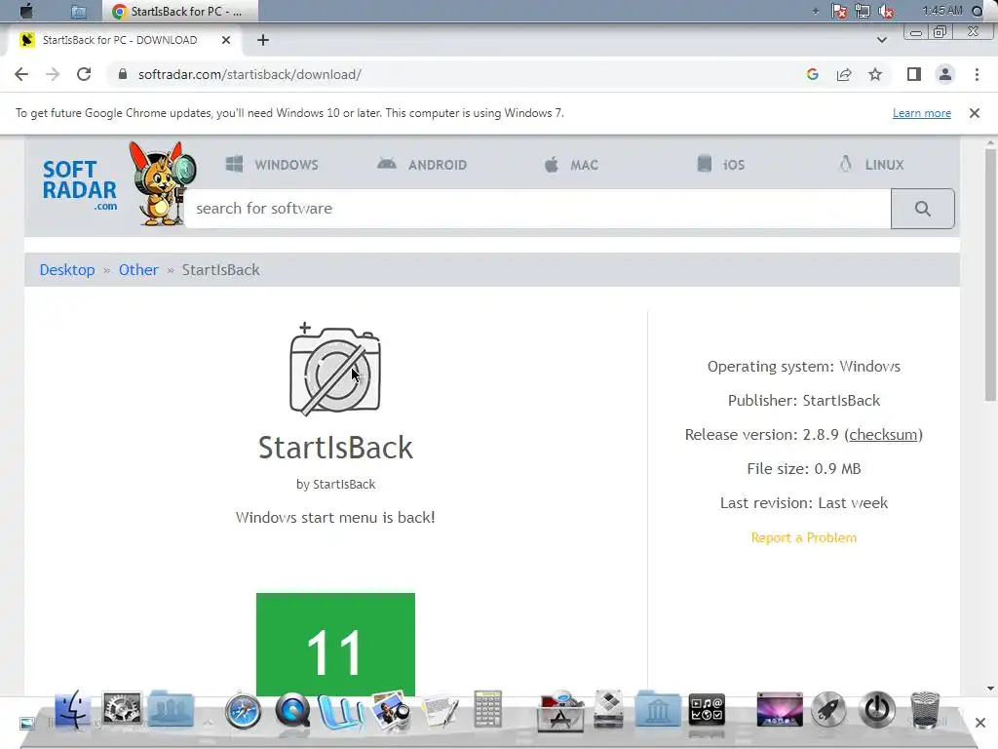
Task: Open the iOS category
Action: (x=720, y=164)
